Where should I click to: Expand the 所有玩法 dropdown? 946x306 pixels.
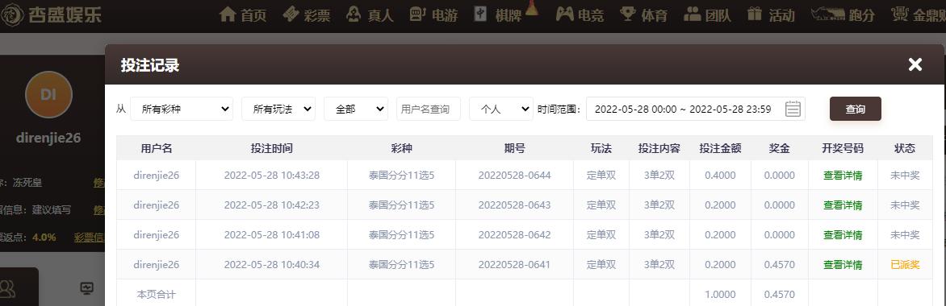click(278, 109)
